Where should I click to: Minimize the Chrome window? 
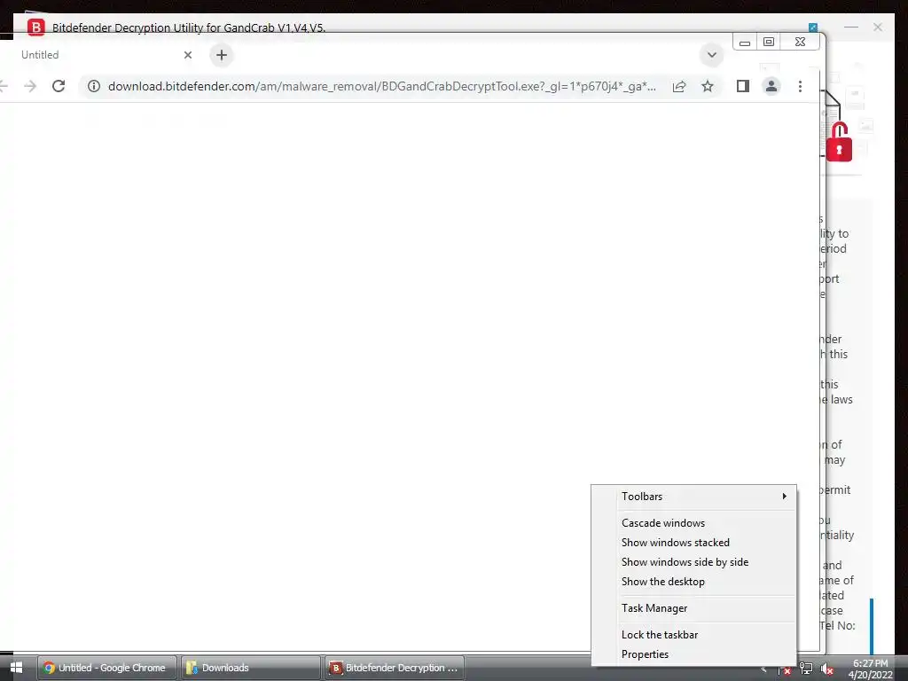point(745,43)
